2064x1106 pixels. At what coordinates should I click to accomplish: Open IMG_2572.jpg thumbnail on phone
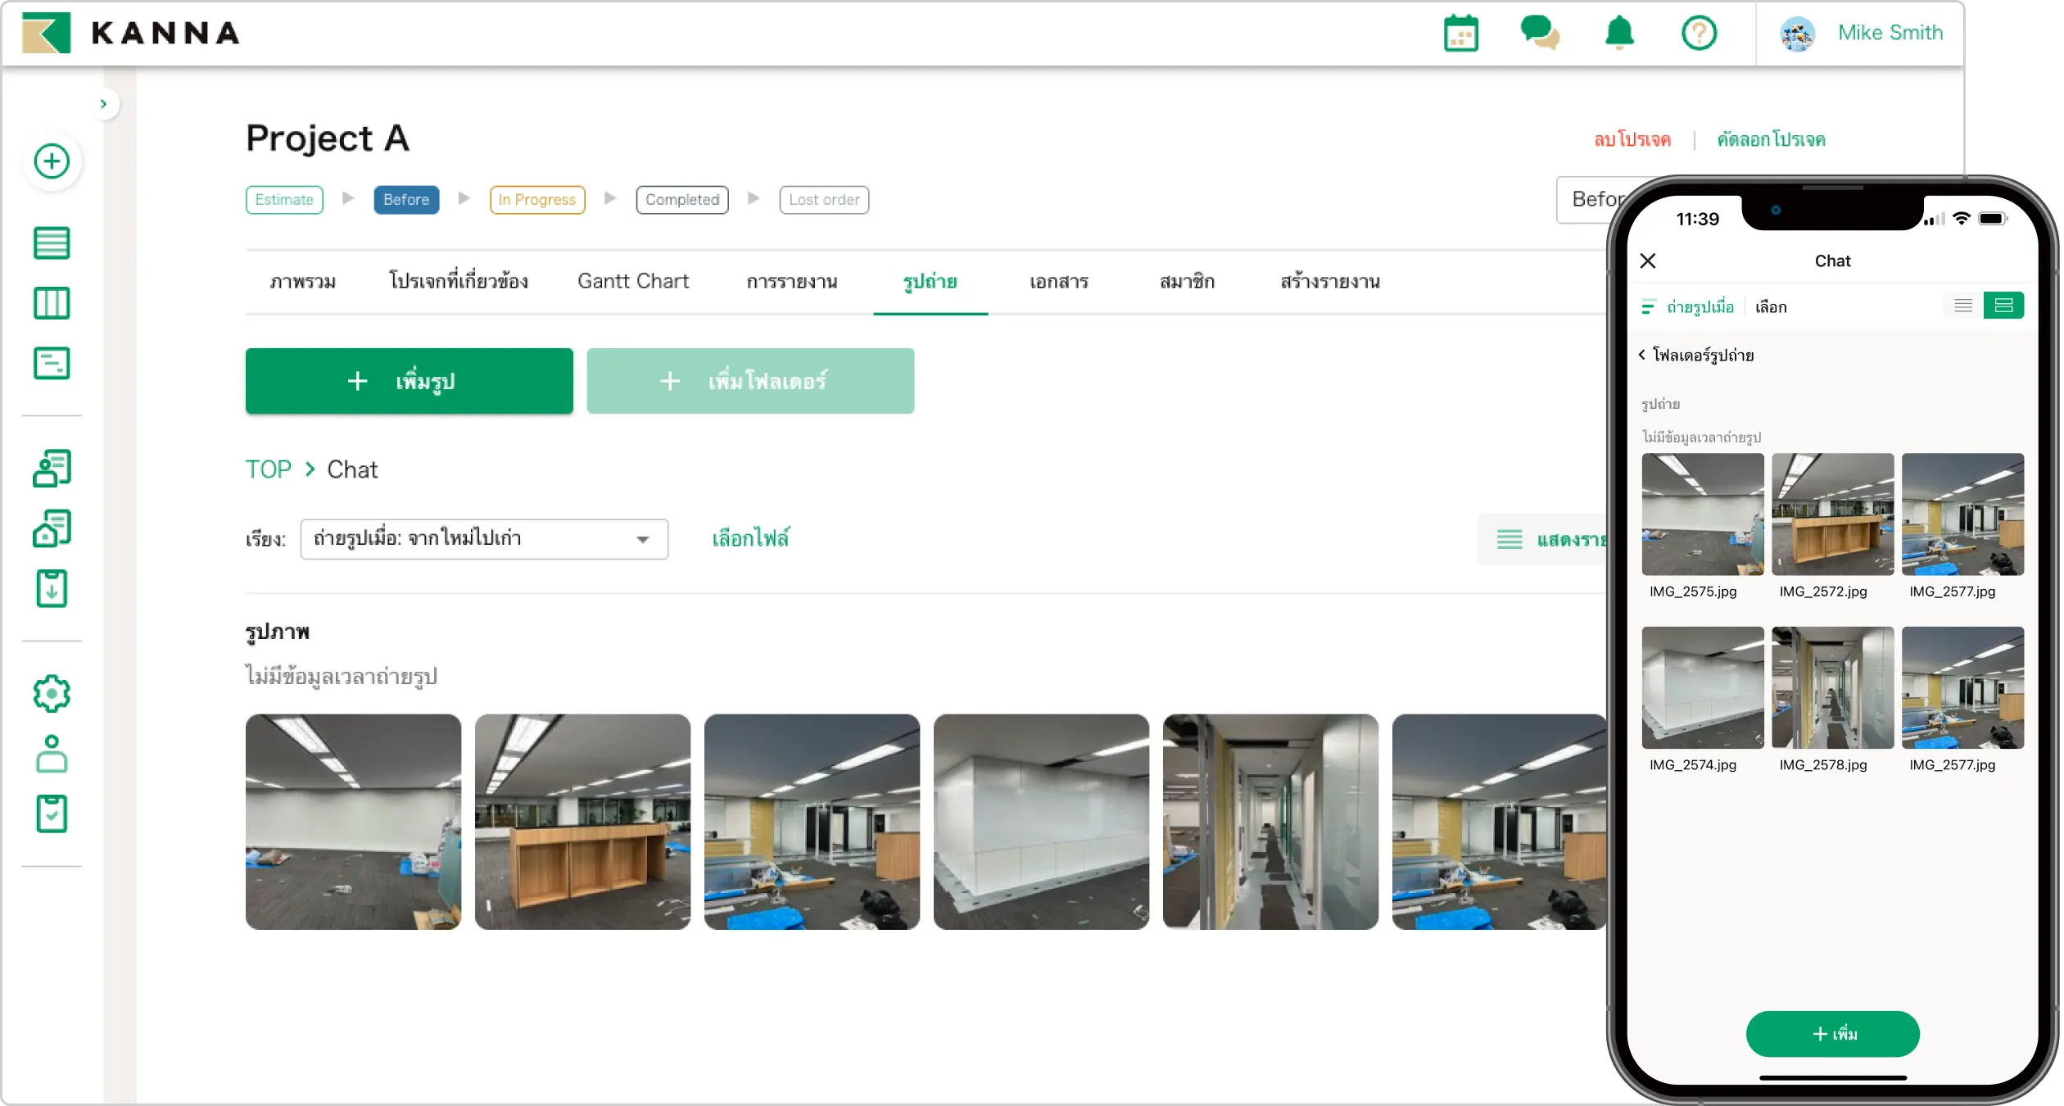[x=1832, y=514]
